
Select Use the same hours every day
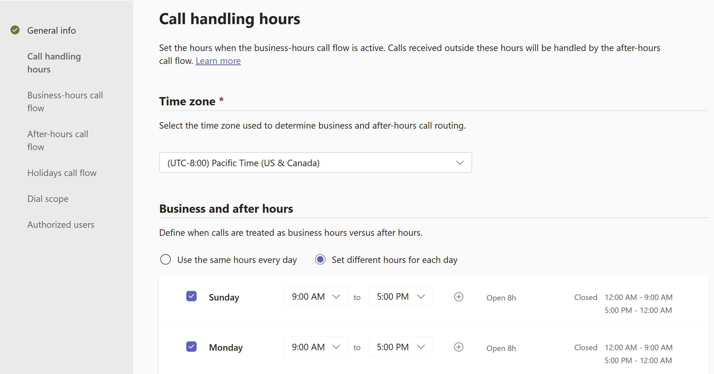point(166,260)
